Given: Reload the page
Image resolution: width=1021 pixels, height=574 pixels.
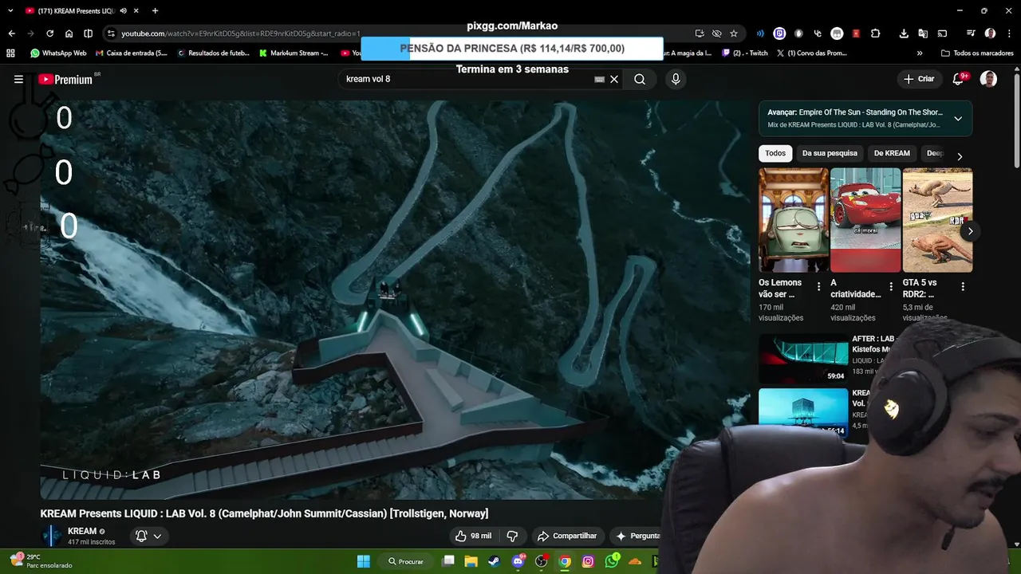Looking at the screenshot, I should [49, 33].
